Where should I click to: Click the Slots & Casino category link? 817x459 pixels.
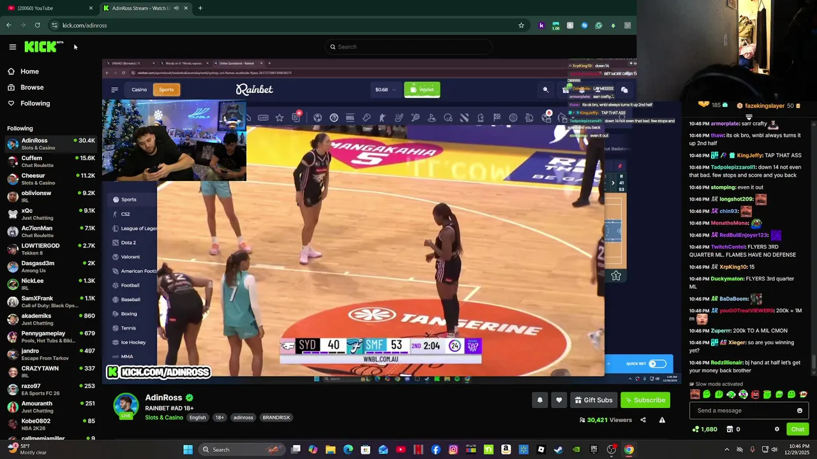tap(164, 418)
